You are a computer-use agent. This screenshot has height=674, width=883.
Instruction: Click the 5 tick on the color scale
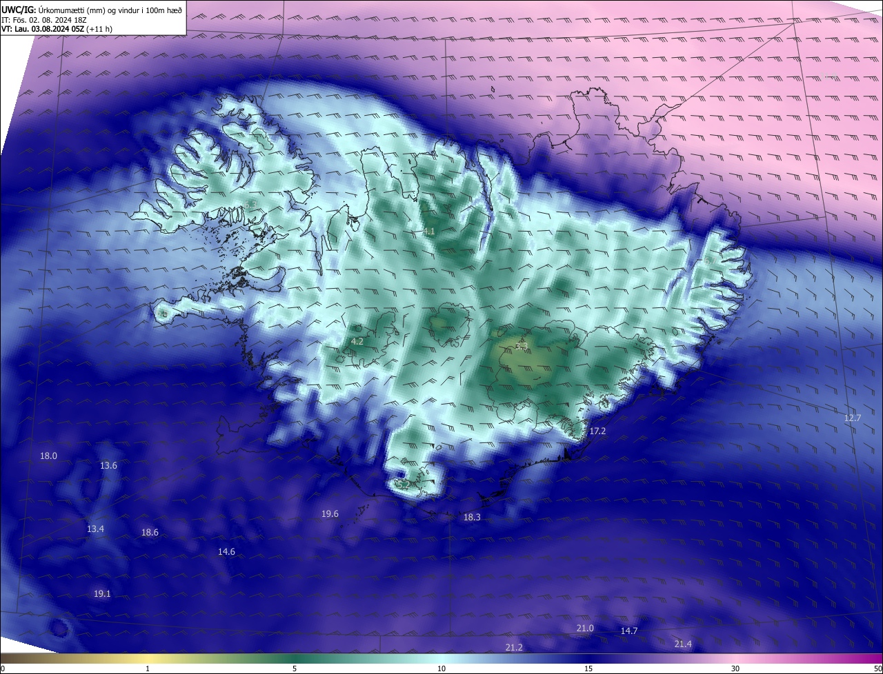pos(295,668)
